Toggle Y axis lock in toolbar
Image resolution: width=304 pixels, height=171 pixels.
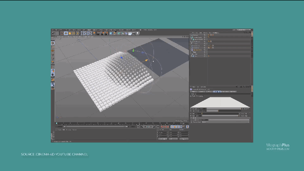point(86,33)
